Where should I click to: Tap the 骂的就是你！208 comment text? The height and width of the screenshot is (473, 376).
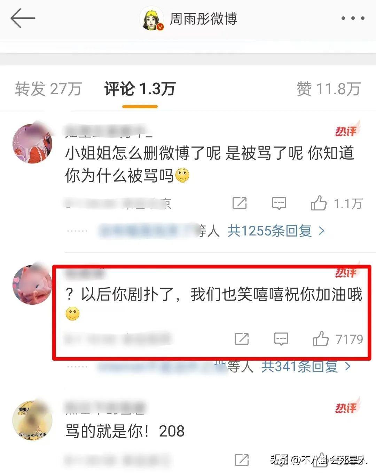pyautogui.click(x=125, y=431)
